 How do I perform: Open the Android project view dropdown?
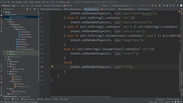click(9, 9)
